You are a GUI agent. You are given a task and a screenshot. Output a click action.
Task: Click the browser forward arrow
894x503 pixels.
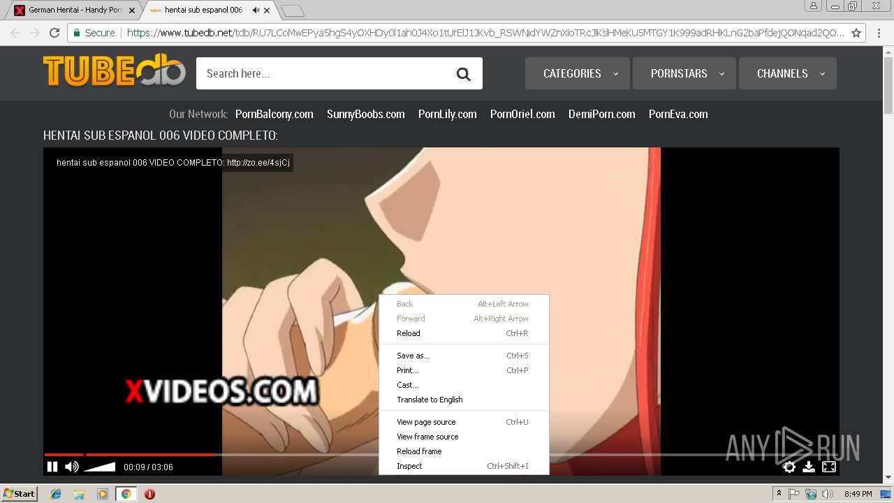click(x=35, y=33)
